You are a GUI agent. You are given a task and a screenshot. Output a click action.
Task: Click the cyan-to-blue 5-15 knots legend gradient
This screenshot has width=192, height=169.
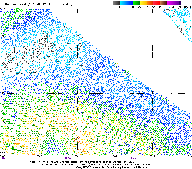click(x=126, y=3)
